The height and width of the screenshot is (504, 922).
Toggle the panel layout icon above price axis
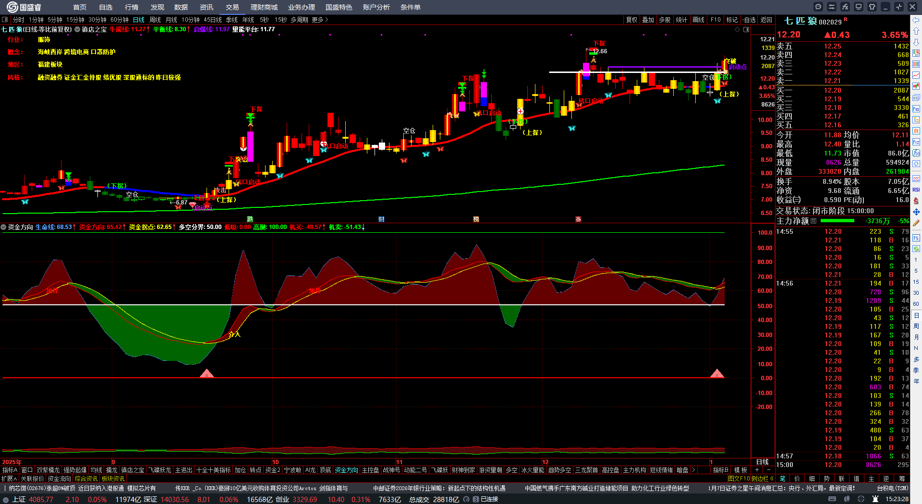point(746,29)
